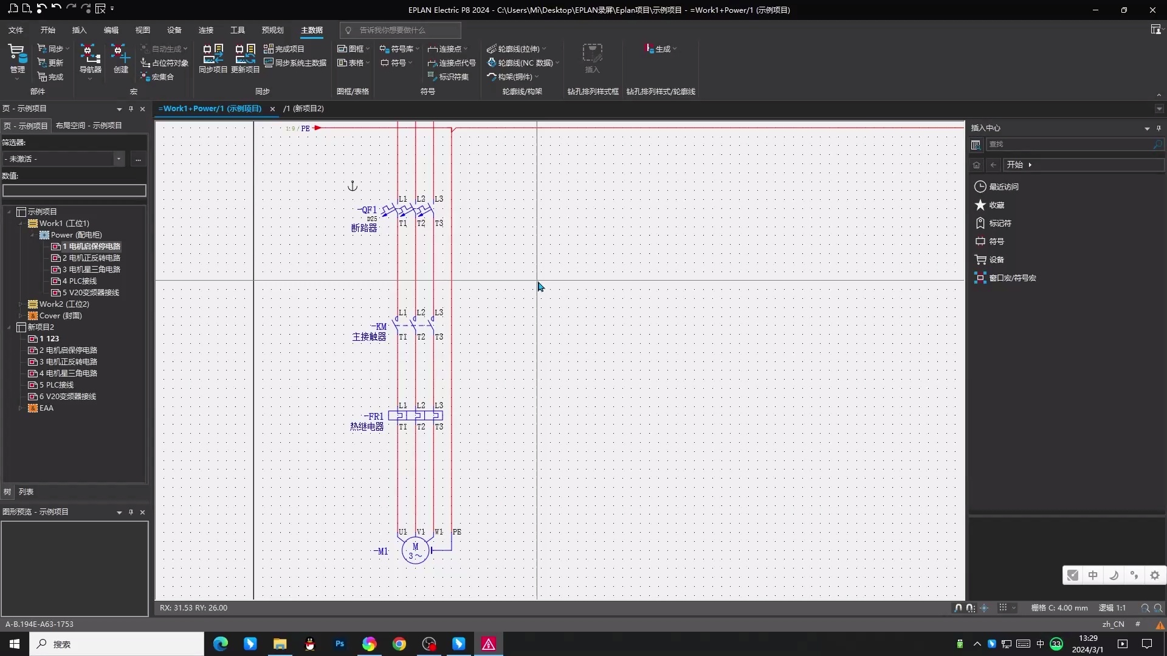Expand the Work2 (工位2) tree node
The height and width of the screenshot is (656, 1167).
click(21, 304)
